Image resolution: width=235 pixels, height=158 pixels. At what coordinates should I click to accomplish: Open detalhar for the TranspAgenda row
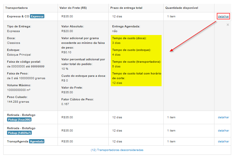pos(223,142)
